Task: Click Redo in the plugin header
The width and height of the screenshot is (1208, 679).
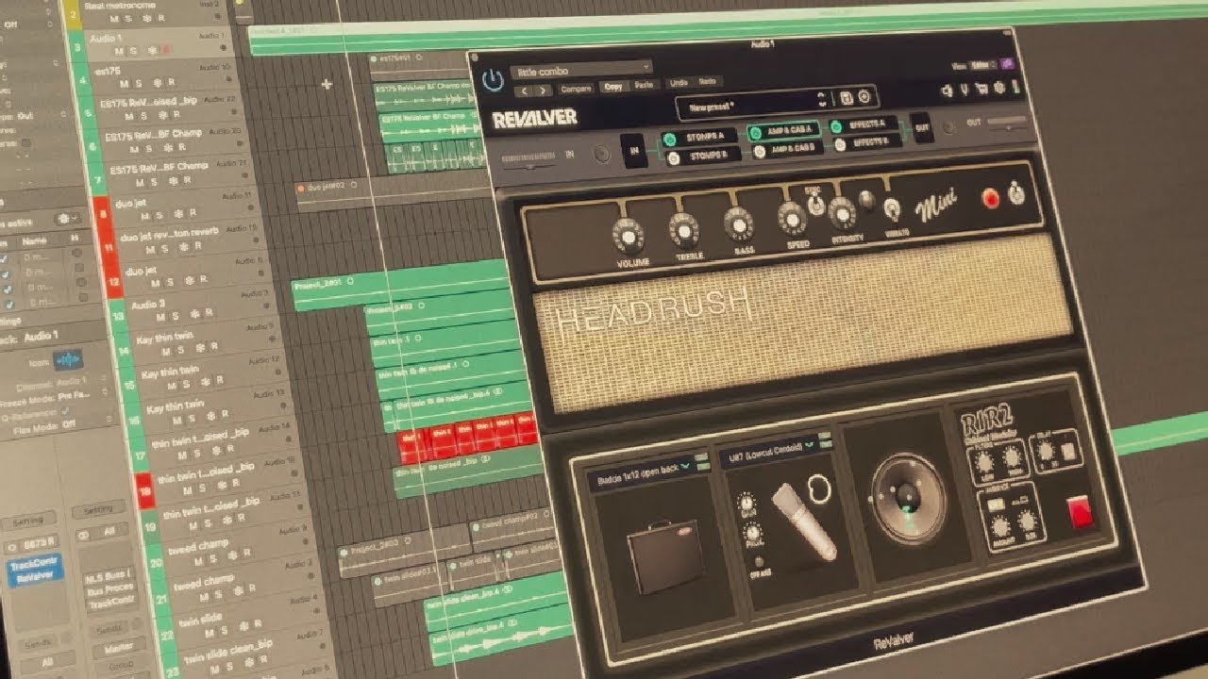Action: (x=708, y=82)
